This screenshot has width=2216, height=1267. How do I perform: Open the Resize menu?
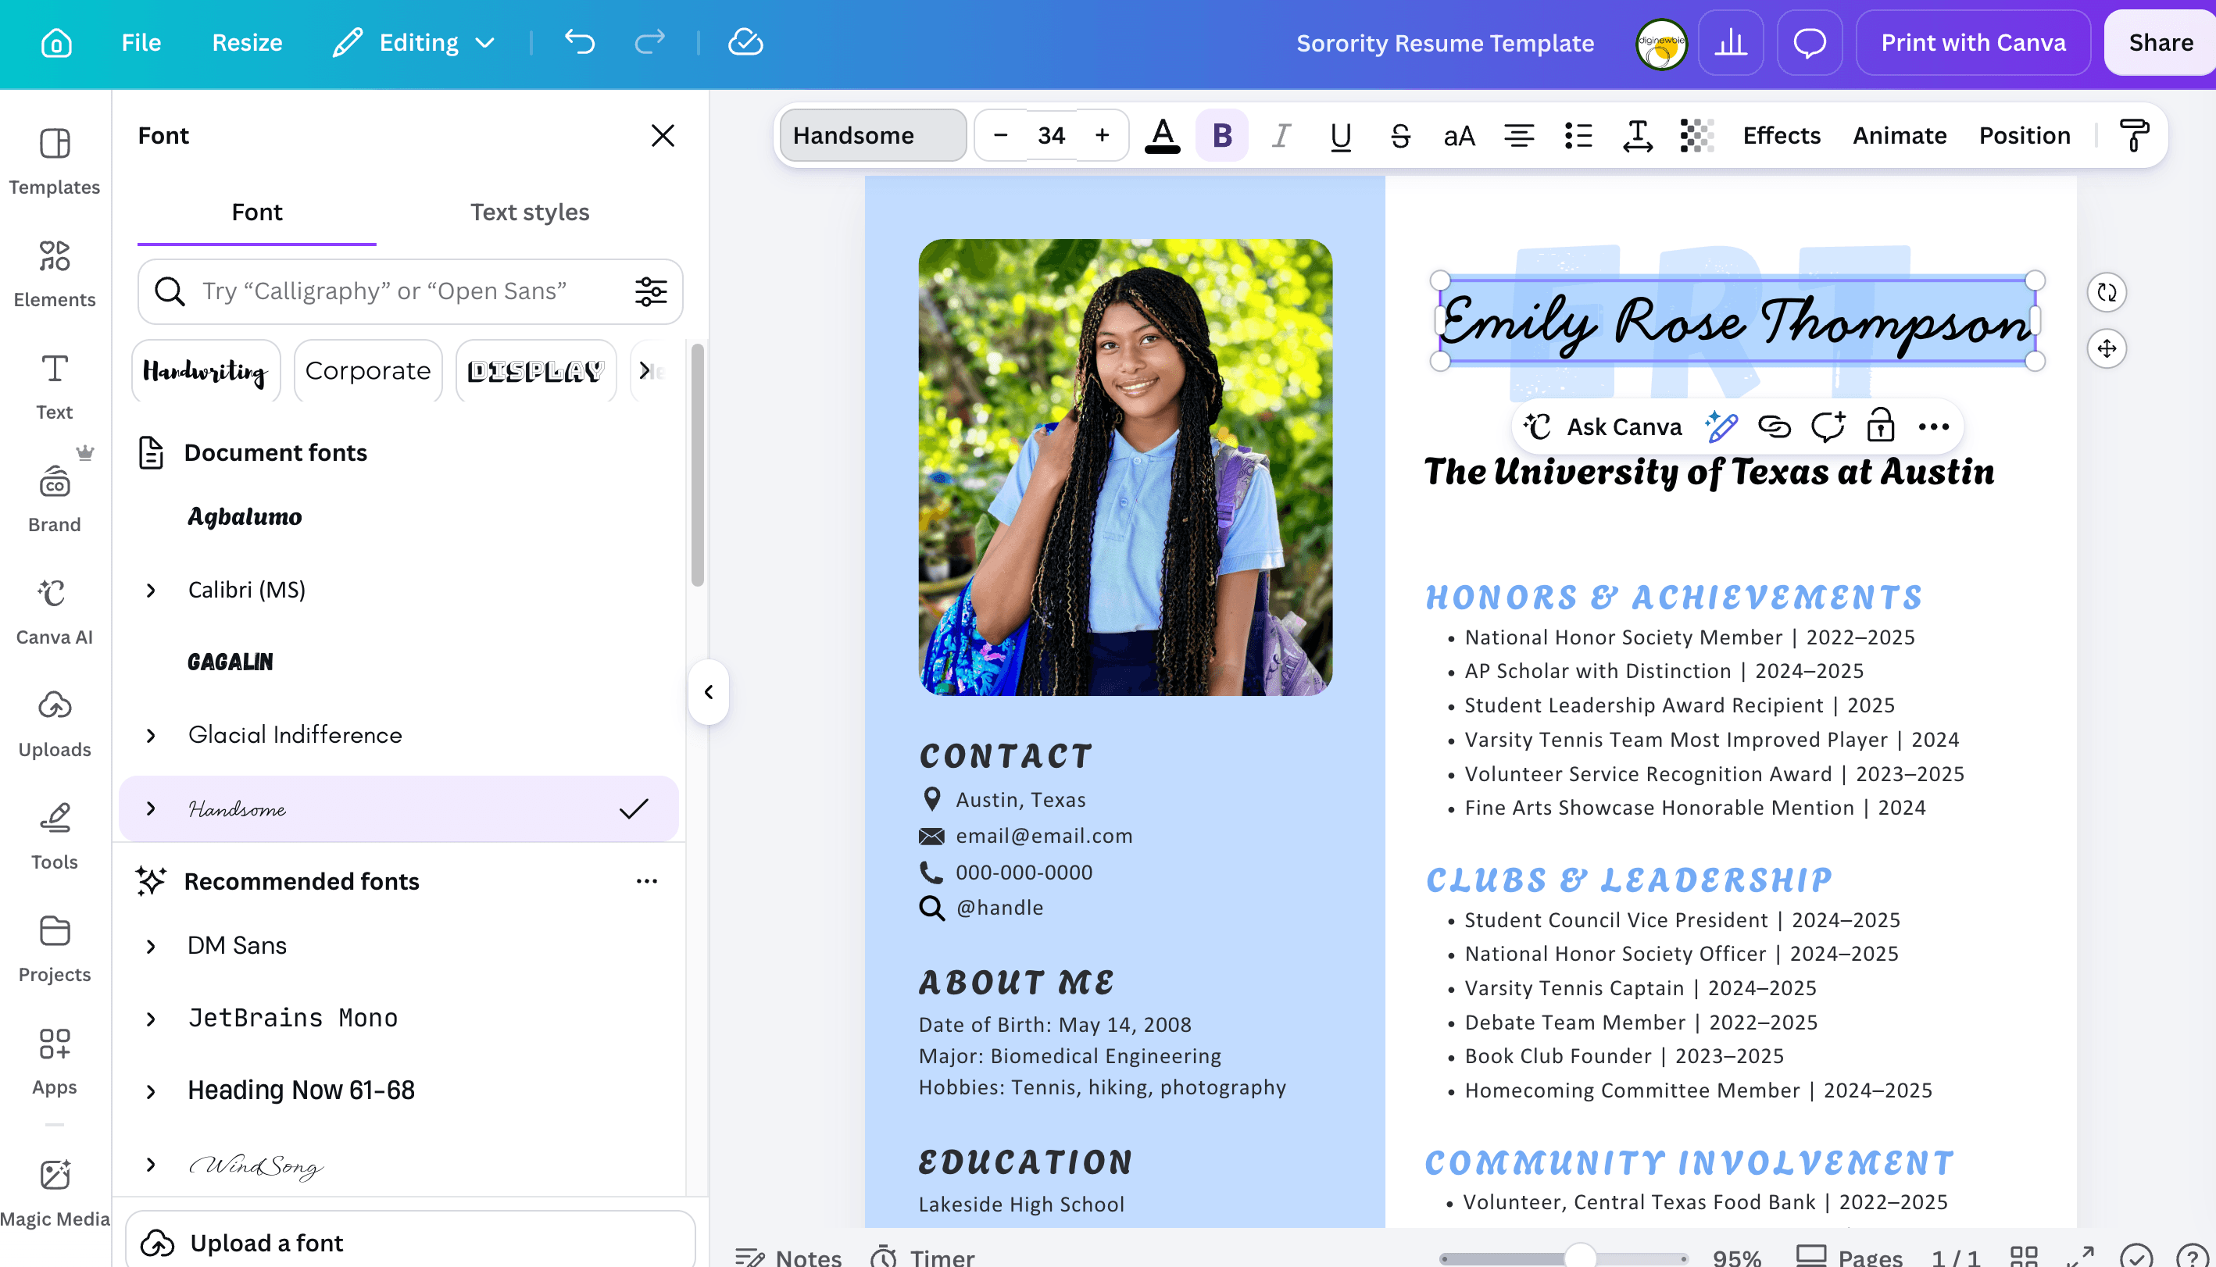pyautogui.click(x=247, y=41)
